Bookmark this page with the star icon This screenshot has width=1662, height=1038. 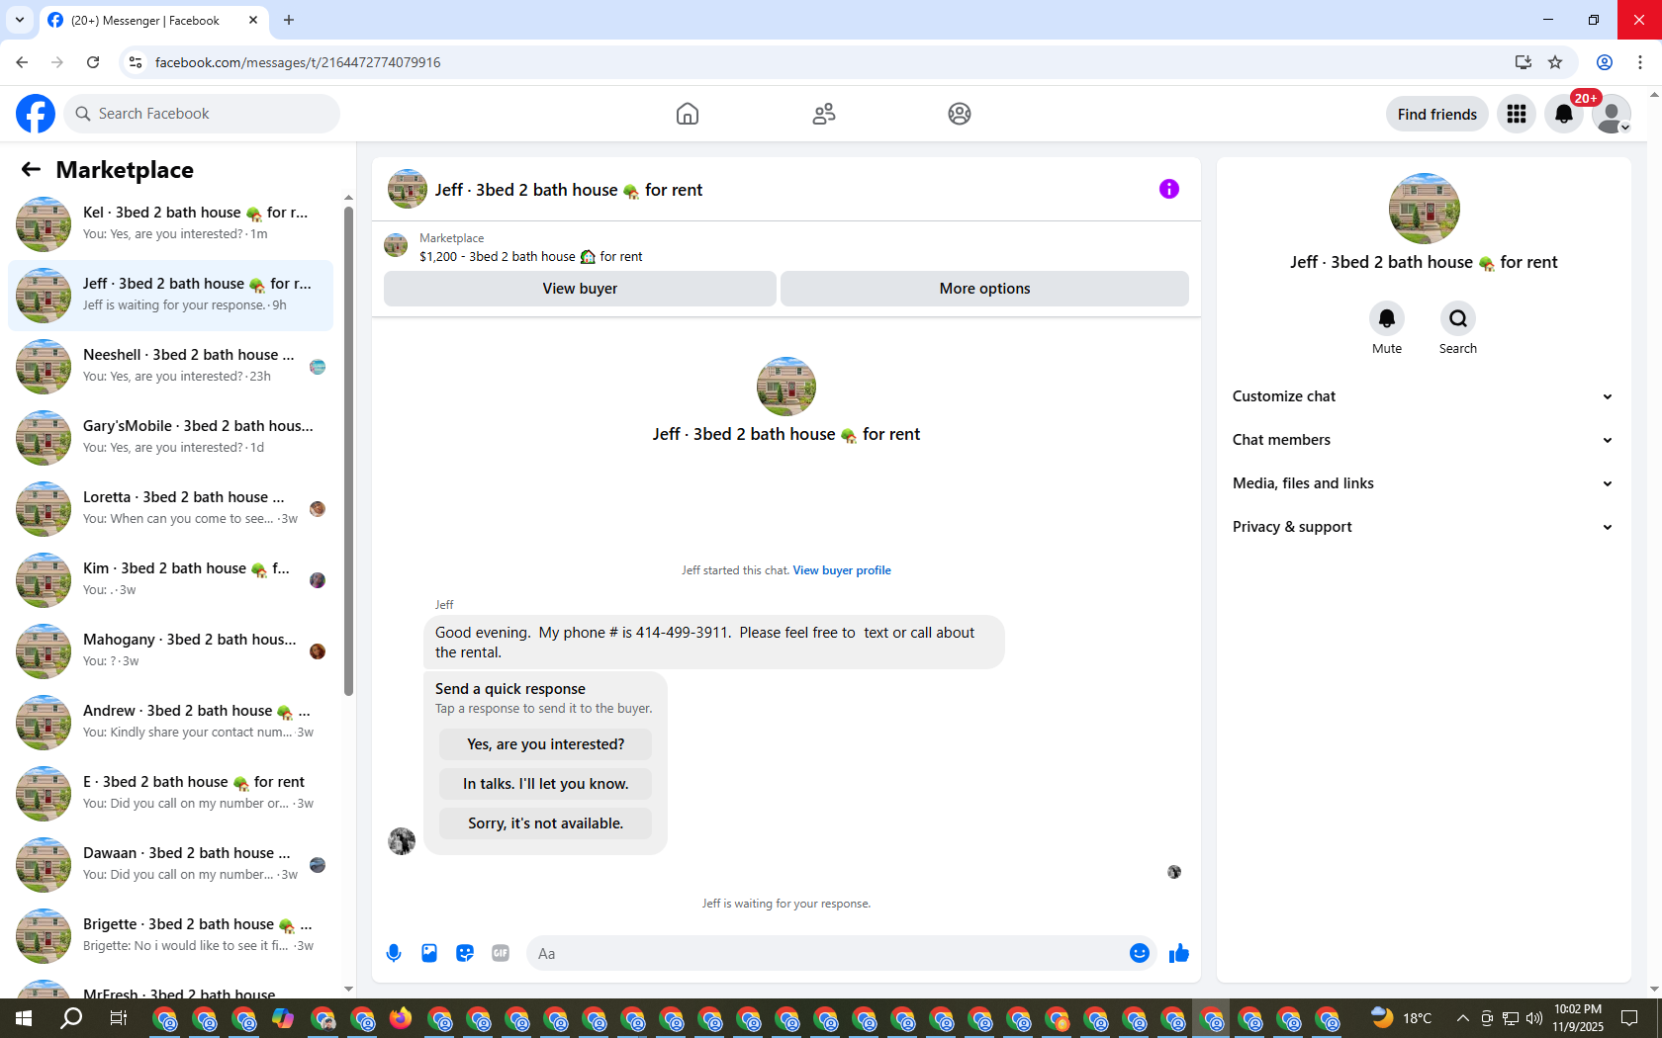coord(1555,62)
